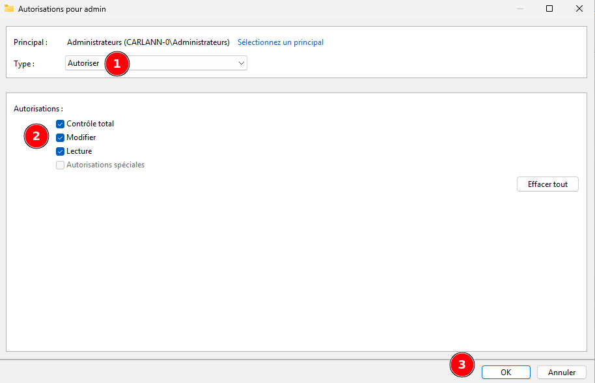
Task: Check the Contrôle total checkbox
Action: point(60,124)
